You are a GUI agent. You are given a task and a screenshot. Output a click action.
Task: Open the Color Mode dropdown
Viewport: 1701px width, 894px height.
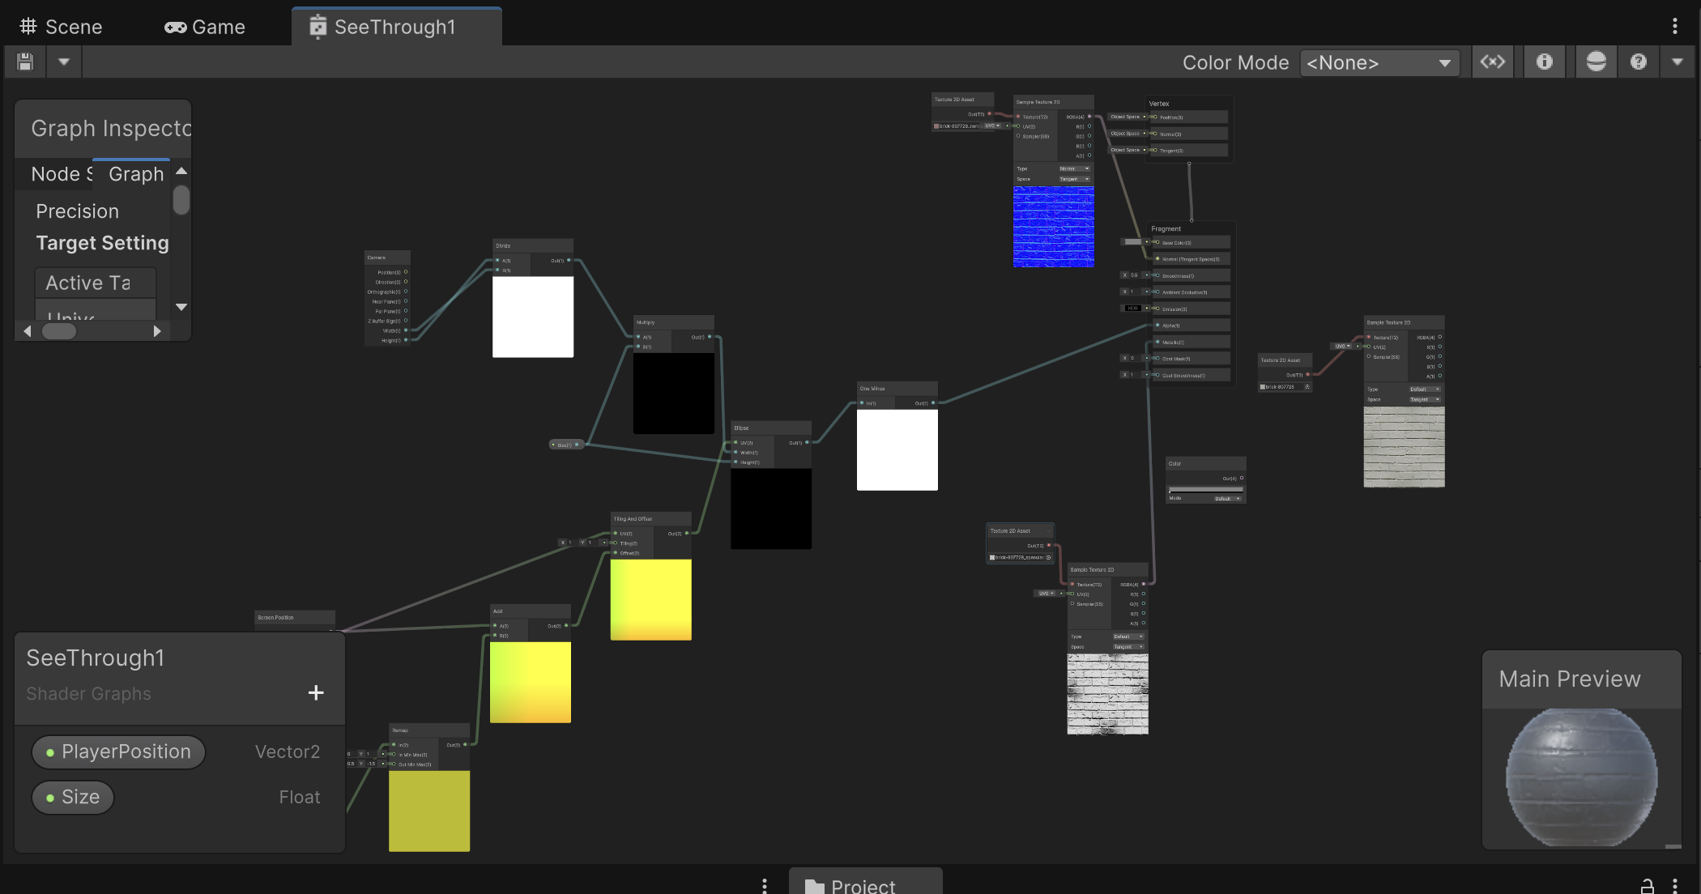[x=1379, y=62]
